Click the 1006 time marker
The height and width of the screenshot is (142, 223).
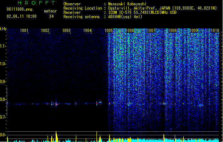tap(130, 31)
